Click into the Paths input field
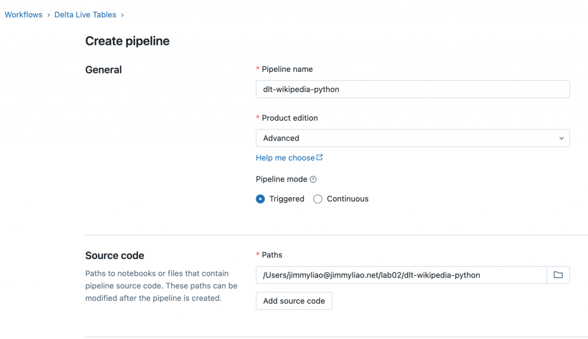Screen dimensions: 588x339 (401, 275)
